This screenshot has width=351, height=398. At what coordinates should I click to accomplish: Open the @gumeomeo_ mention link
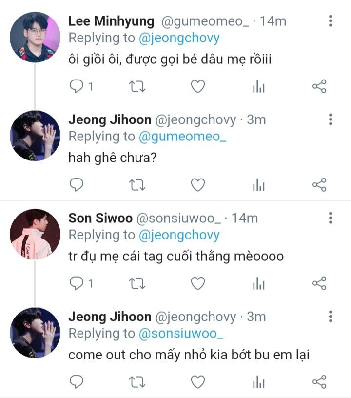[x=183, y=137]
